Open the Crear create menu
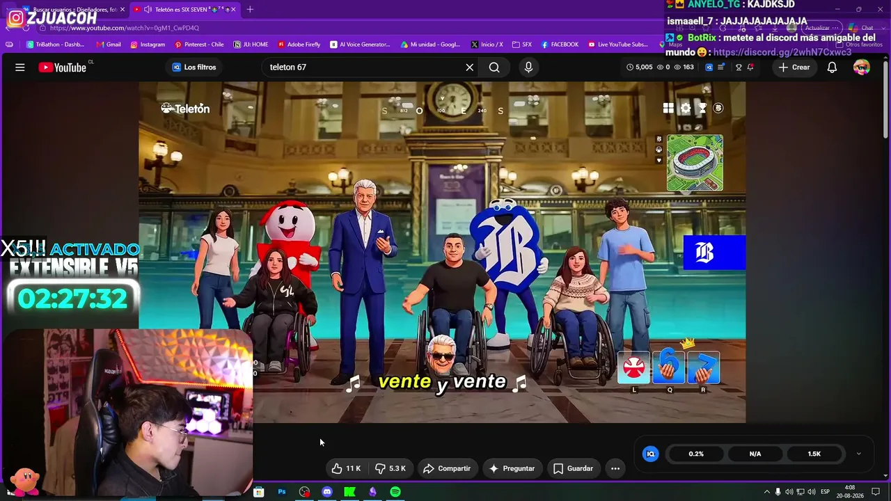The height and width of the screenshot is (501, 891). point(794,67)
